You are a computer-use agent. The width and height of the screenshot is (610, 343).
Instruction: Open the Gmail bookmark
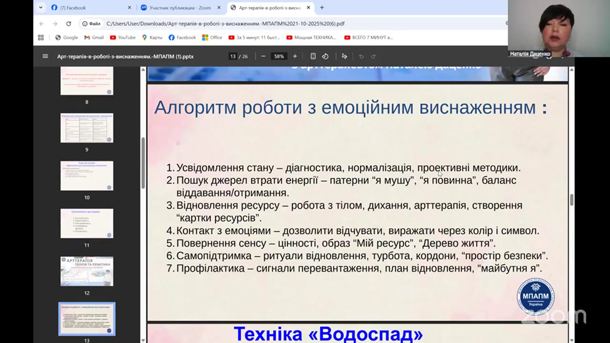point(94,38)
